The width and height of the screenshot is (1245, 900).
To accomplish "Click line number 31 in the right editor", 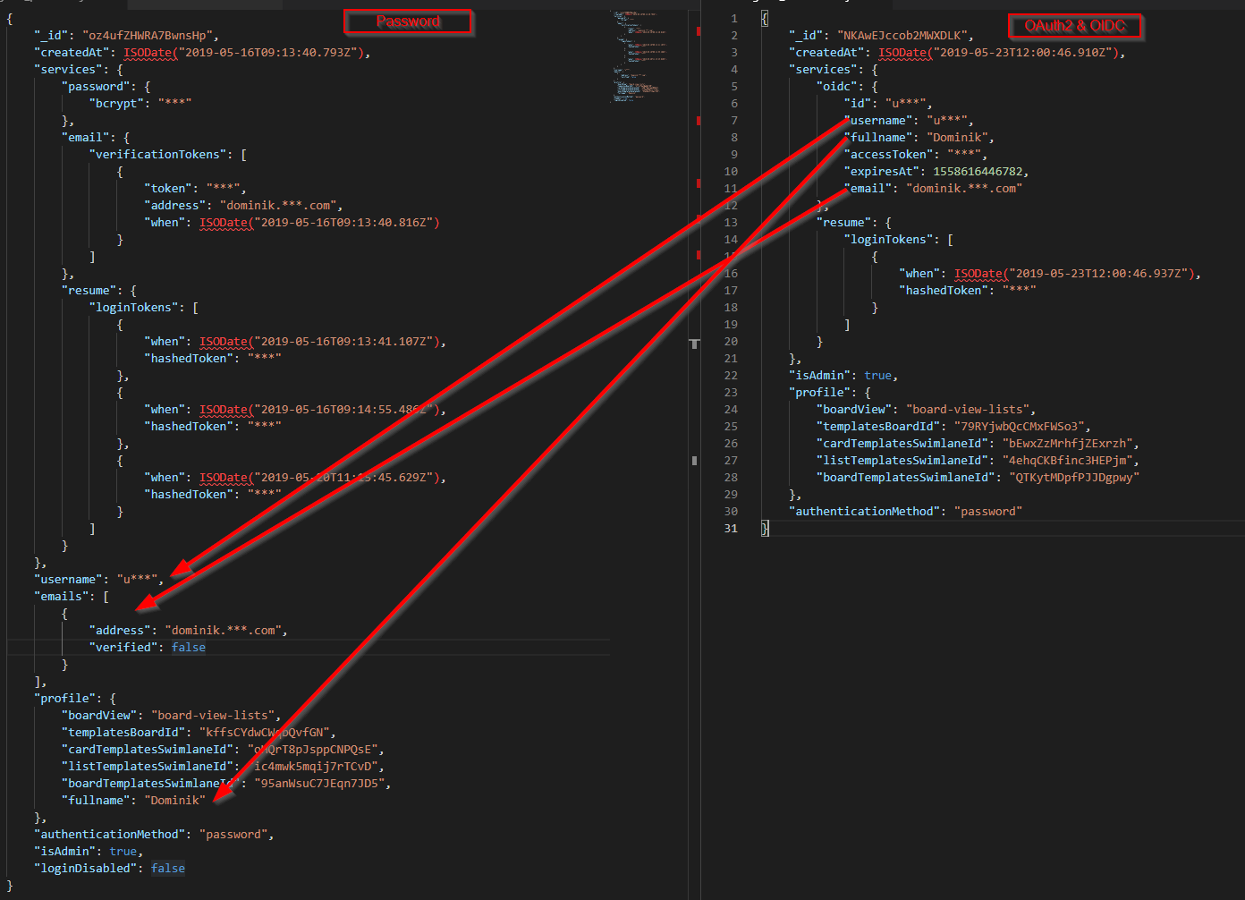I will 731,528.
